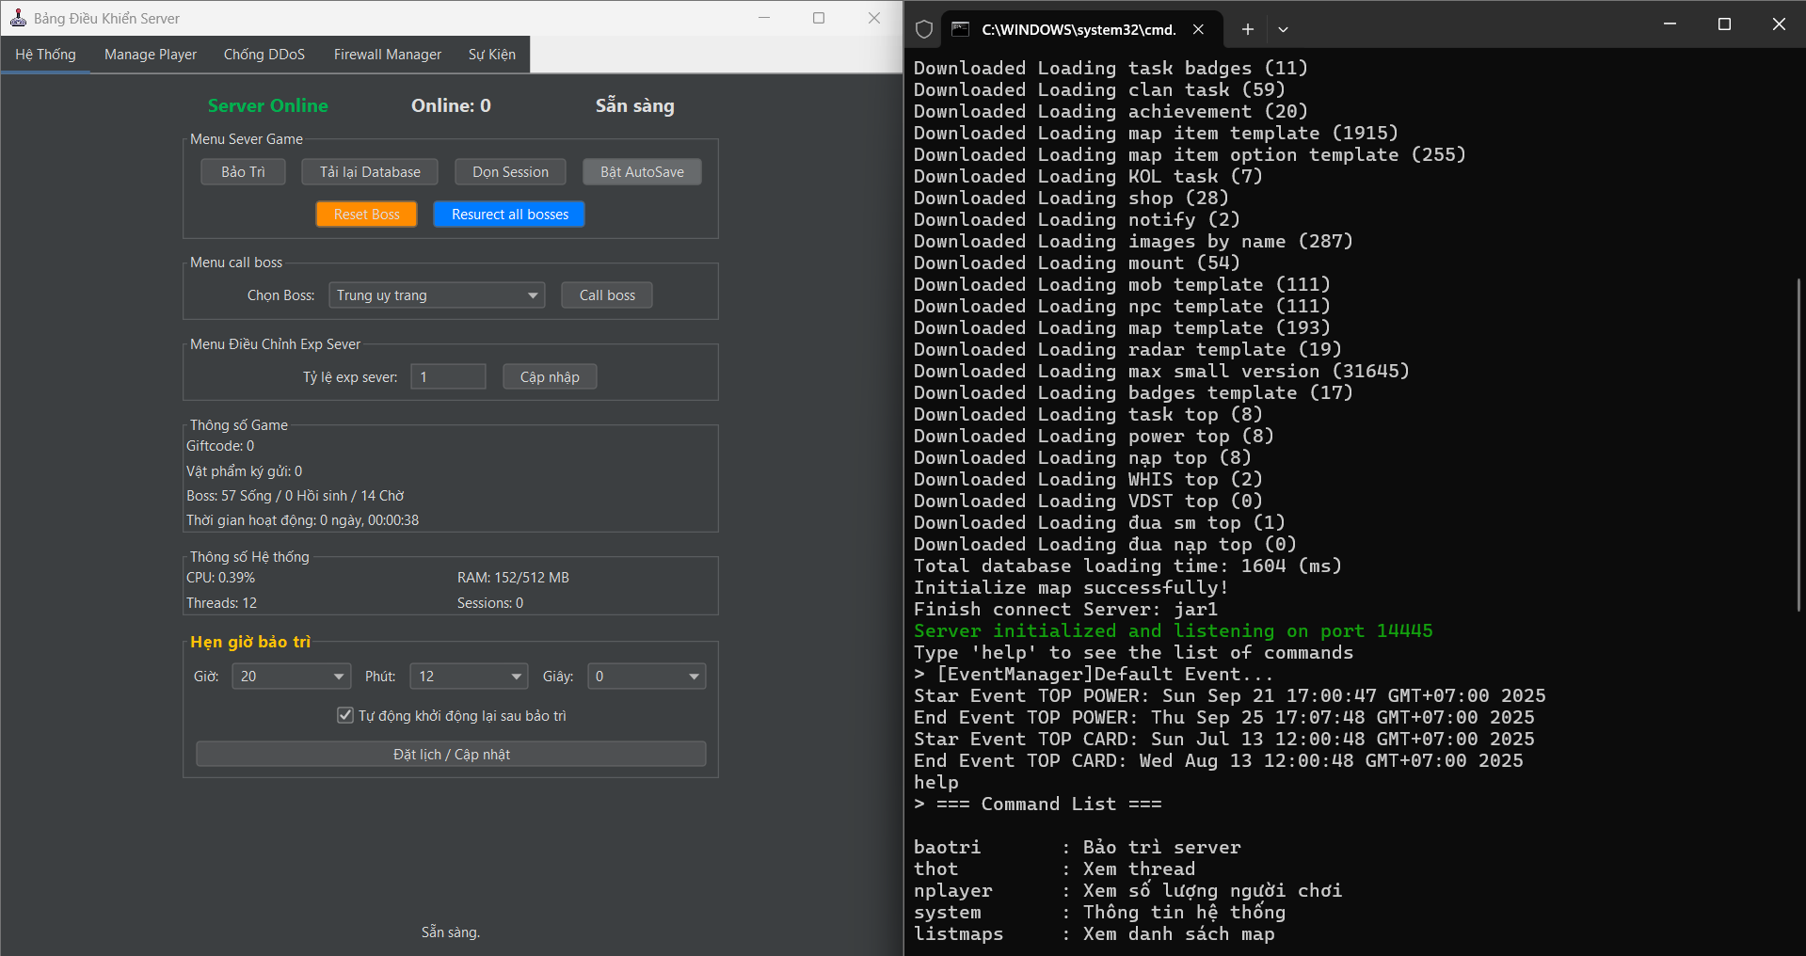Click the Đặt lịch / Cập nhật button

tap(451, 755)
